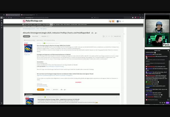Focus the chat message input field
Viewport: 170px width, 117px height.
pyautogui.click(x=157, y=100)
